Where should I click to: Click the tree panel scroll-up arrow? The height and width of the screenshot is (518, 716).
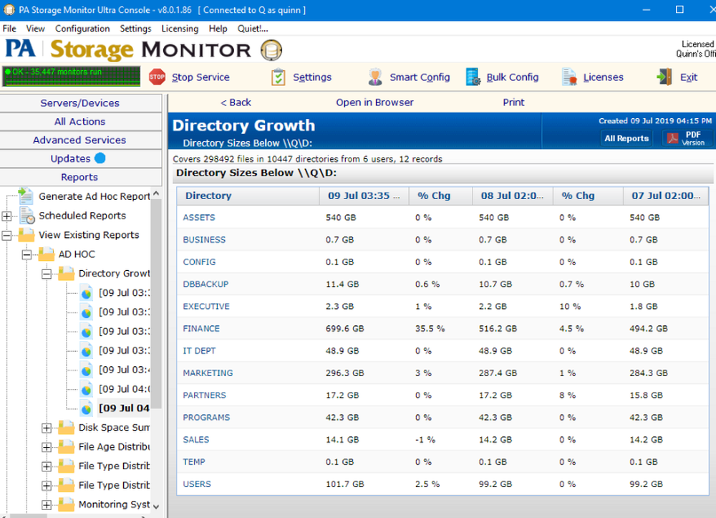pyautogui.click(x=156, y=193)
